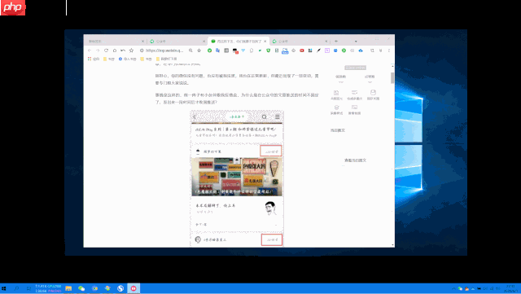
Task: Open the tab list dropdown arrow
Action: pyautogui.click(x=356, y=42)
